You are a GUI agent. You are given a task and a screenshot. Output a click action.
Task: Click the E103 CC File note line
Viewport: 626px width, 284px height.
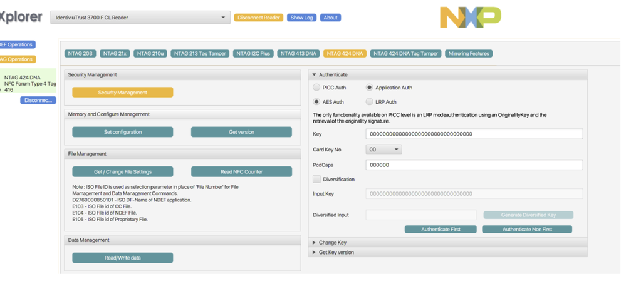102,206
